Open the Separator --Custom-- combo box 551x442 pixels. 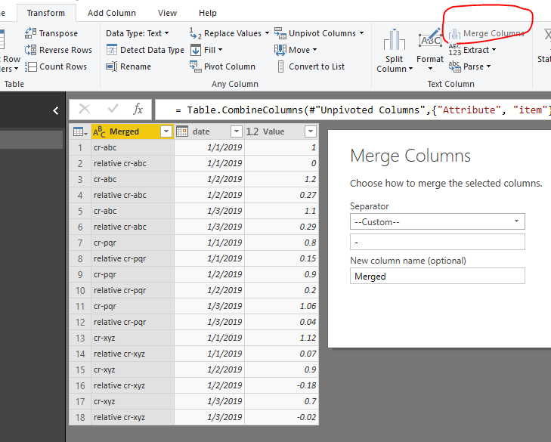(438, 221)
